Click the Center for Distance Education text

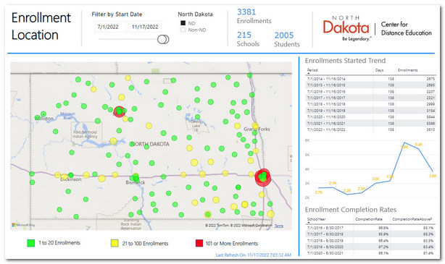pyautogui.click(x=406, y=29)
